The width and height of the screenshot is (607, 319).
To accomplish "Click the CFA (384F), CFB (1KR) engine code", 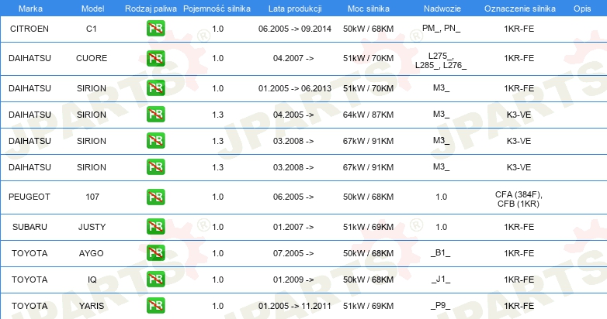I will coord(519,199).
